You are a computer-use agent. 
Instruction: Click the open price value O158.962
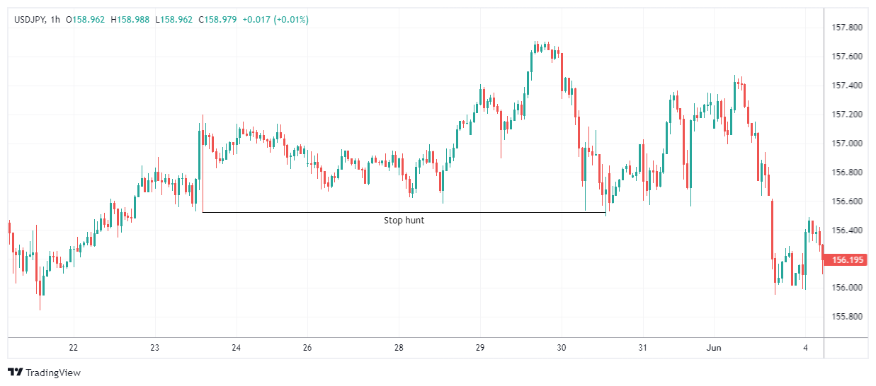click(x=85, y=20)
